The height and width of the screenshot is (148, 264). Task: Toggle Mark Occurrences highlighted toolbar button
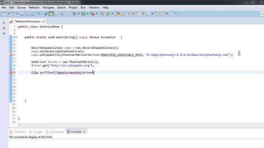click(51, 14)
